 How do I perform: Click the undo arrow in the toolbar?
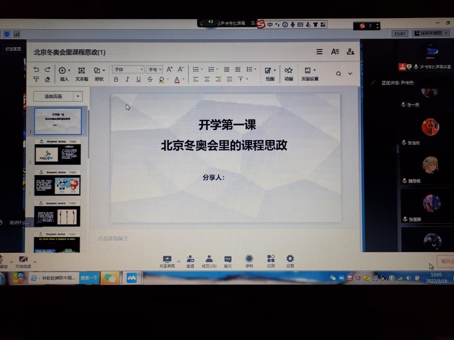[36, 69]
